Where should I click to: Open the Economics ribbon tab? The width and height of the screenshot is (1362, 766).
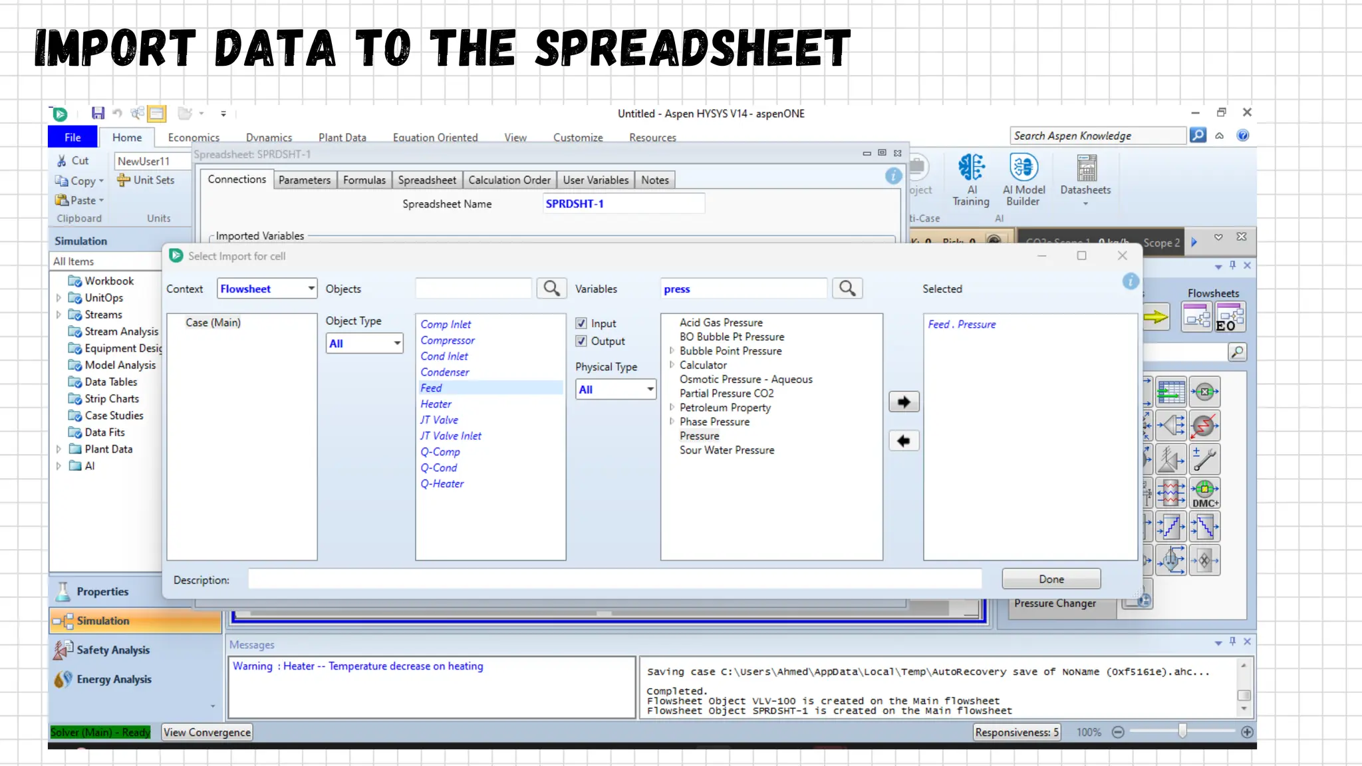(x=194, y=138)
